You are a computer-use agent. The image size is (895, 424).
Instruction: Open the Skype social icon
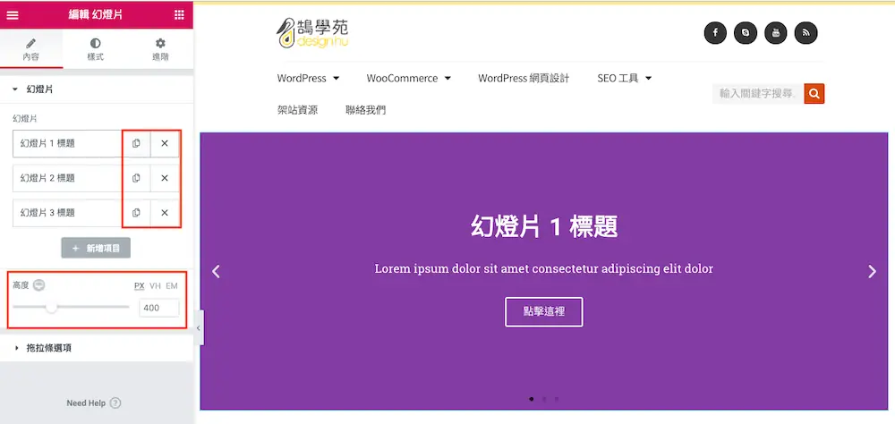[x=746, y=33]
